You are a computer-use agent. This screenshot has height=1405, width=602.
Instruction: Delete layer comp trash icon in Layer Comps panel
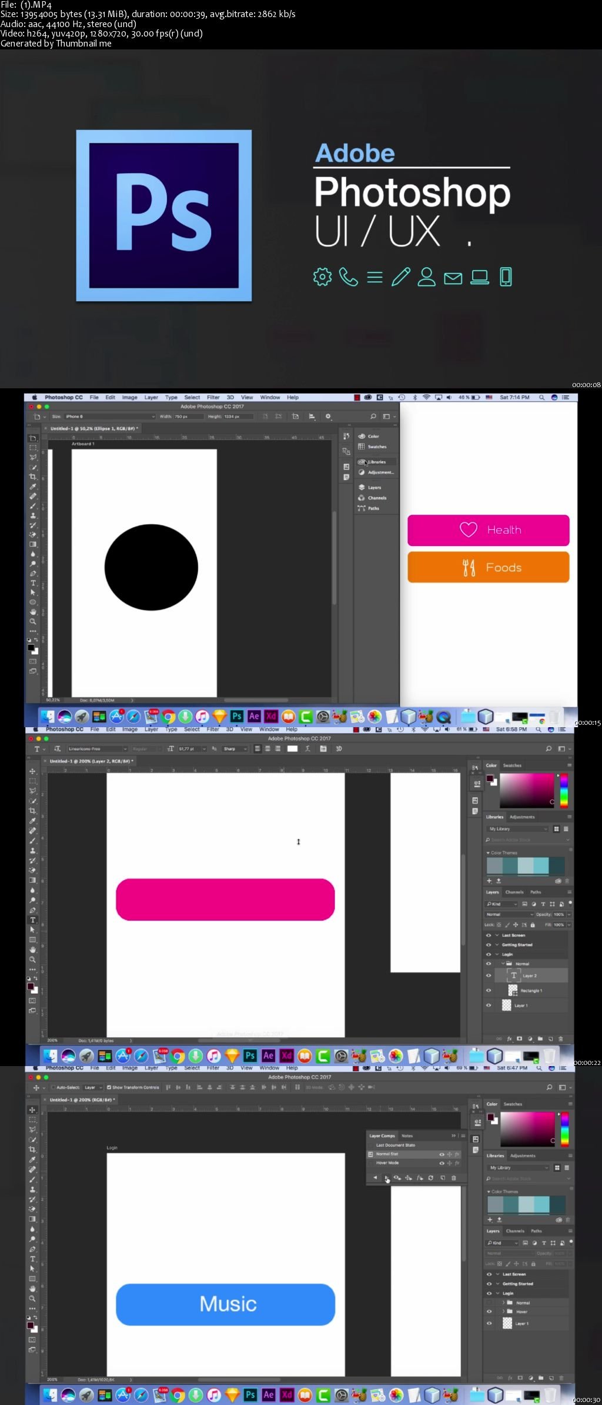pyautogui.click(x=453, y=1178)
